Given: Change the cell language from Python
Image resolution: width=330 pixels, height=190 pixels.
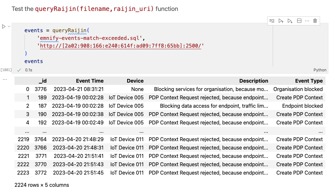Looking at the screenshot, I should point(320,70).
